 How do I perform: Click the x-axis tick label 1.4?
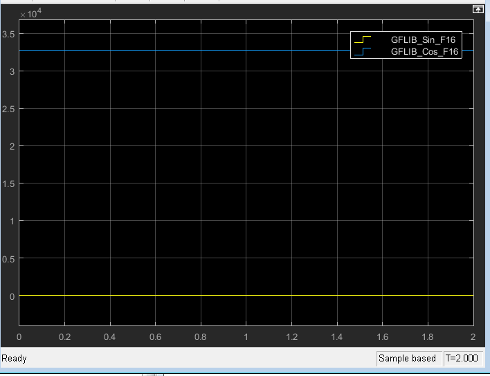337,337
